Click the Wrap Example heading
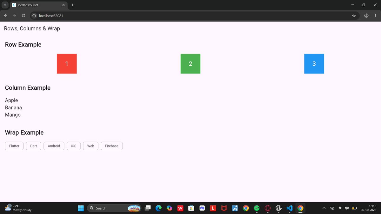 pyautogui.click(x=24, y=133)
